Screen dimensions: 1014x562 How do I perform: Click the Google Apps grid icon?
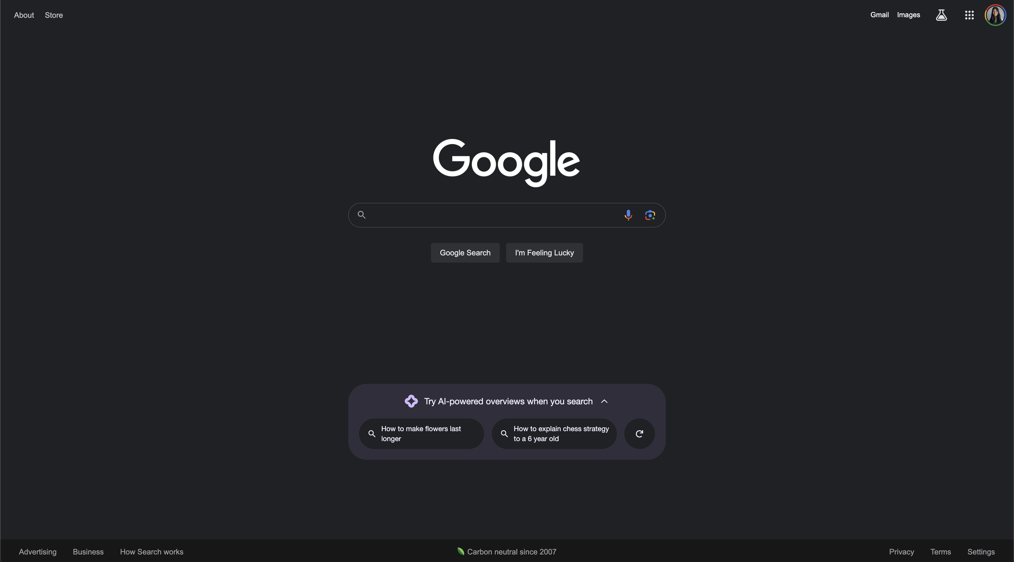(x=969, y=14)
